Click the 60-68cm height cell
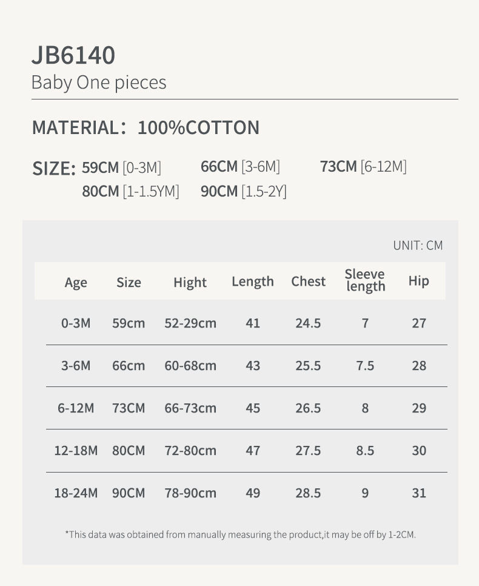The height and width of the screenshot is (586, 479). [x=190, y=366]
